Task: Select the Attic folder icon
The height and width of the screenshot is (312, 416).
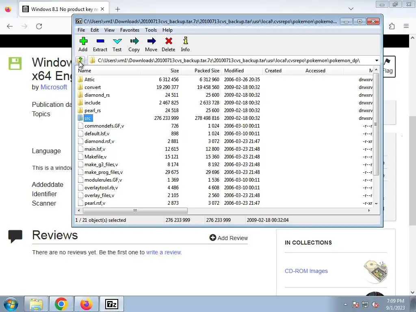Action: point(80,79)
